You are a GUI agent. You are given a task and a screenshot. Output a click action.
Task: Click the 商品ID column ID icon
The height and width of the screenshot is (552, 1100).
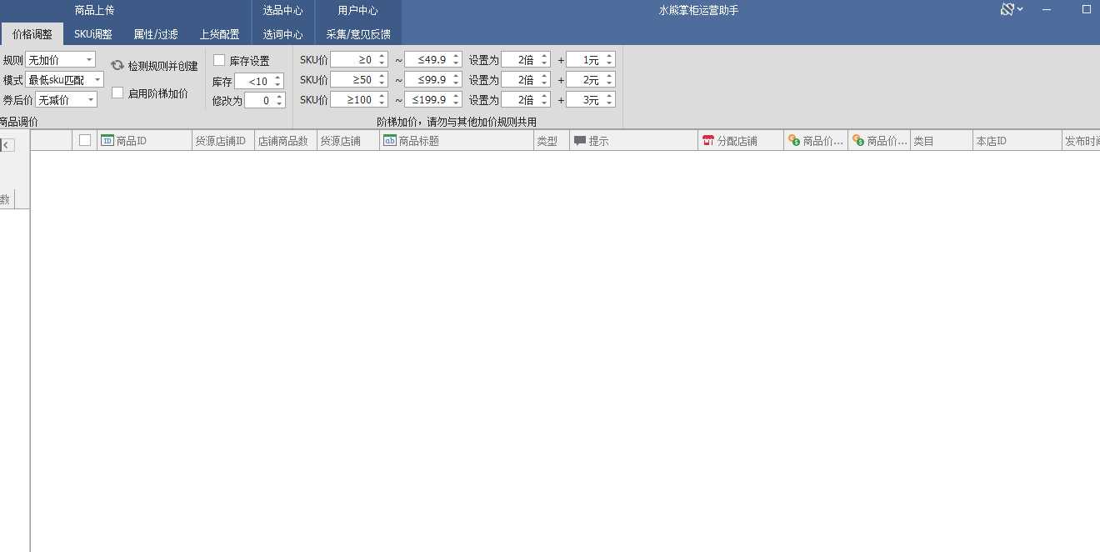107,141
